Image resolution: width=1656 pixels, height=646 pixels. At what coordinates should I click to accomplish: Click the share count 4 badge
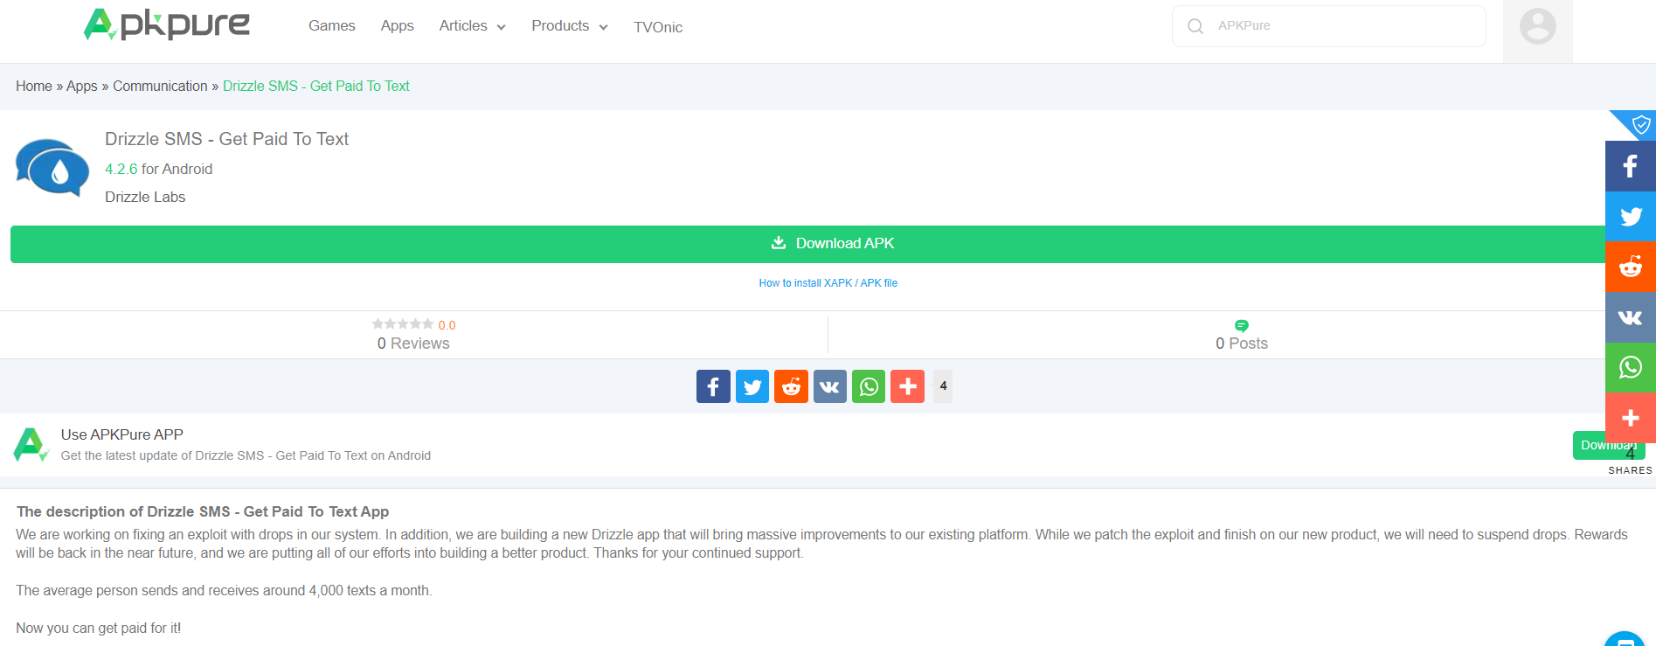(x=943, y=386)
